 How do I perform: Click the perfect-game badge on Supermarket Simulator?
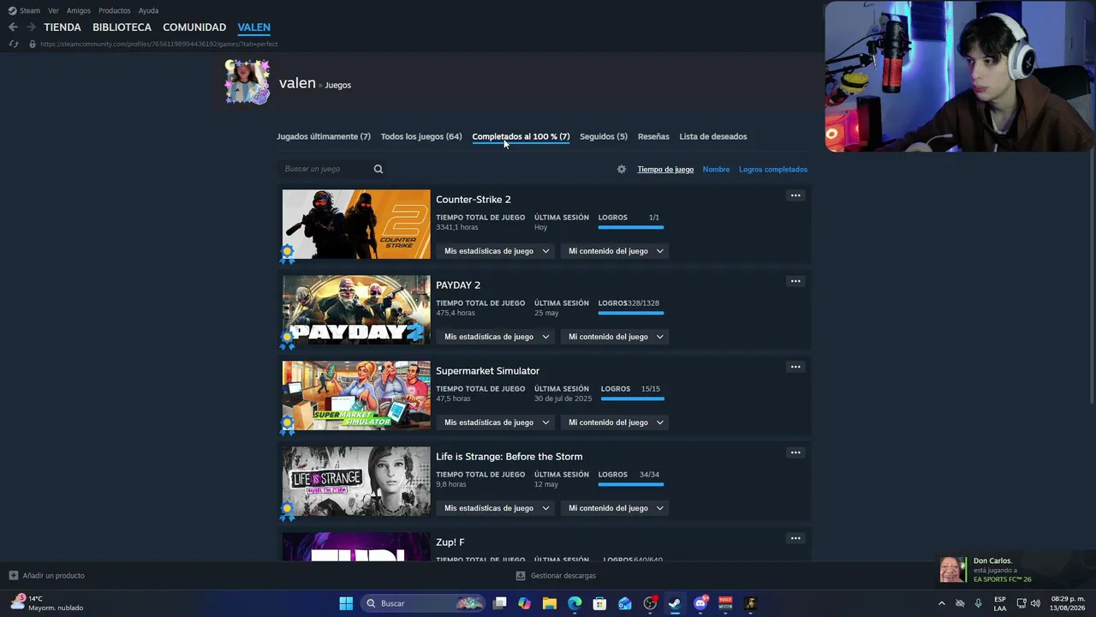[287, 424]
